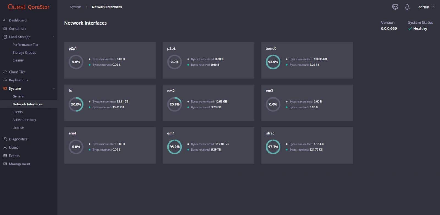Open Diagnostics page

pyautogui.click(x=18, y=139)
